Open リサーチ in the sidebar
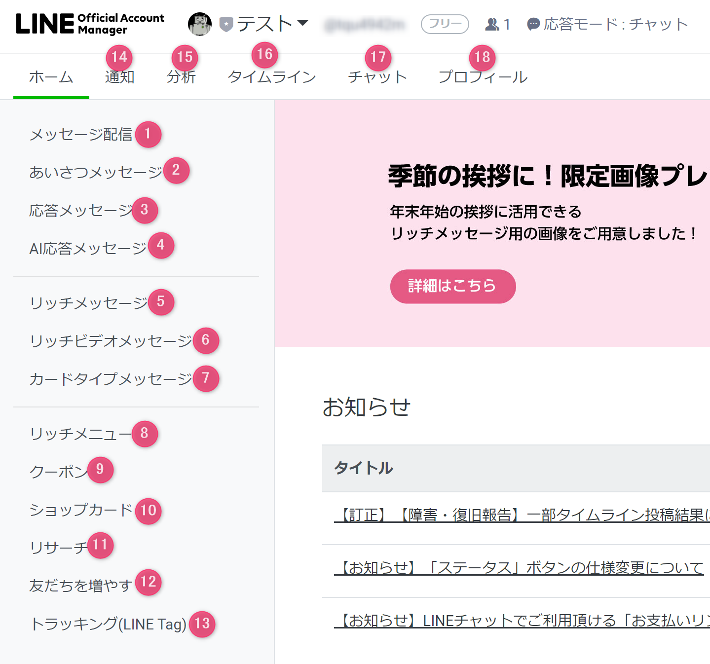The width and height of the screenshot is (710, 664). pyautogui.click(x=59, y=548)
